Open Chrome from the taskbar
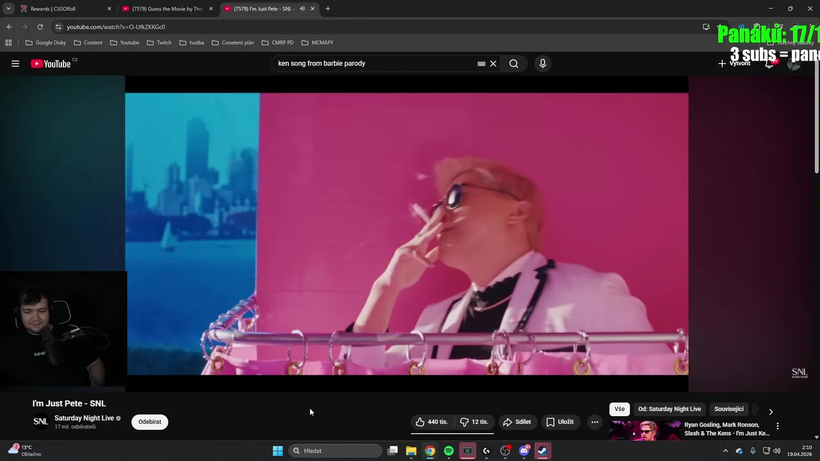The image size is (820, 461). pos(430,451)
